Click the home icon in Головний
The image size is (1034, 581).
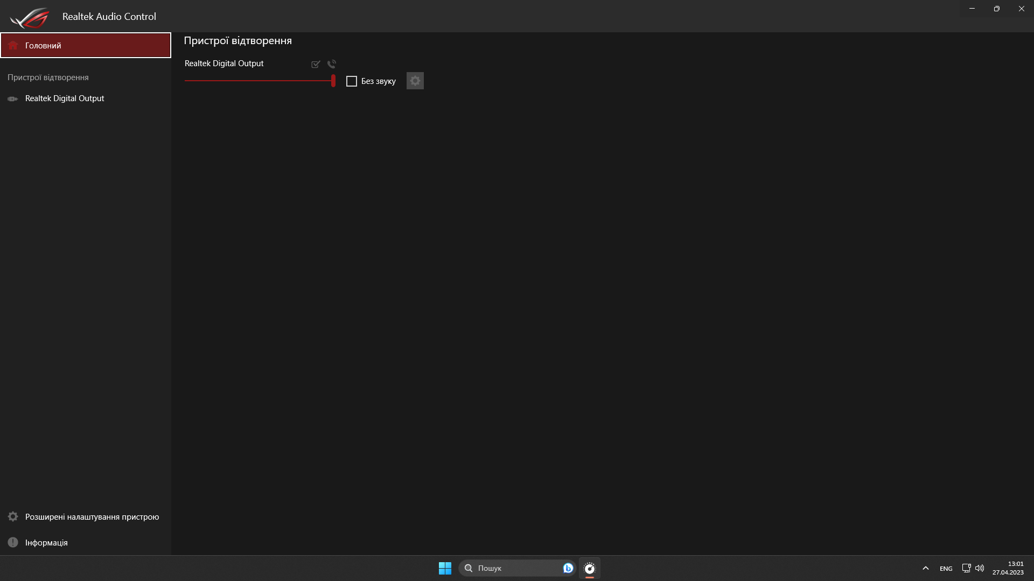pos(13,45)
